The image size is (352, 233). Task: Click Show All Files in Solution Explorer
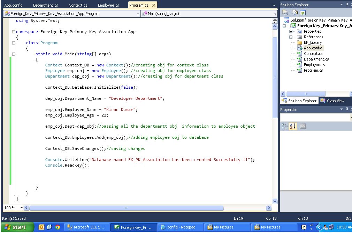295,13
